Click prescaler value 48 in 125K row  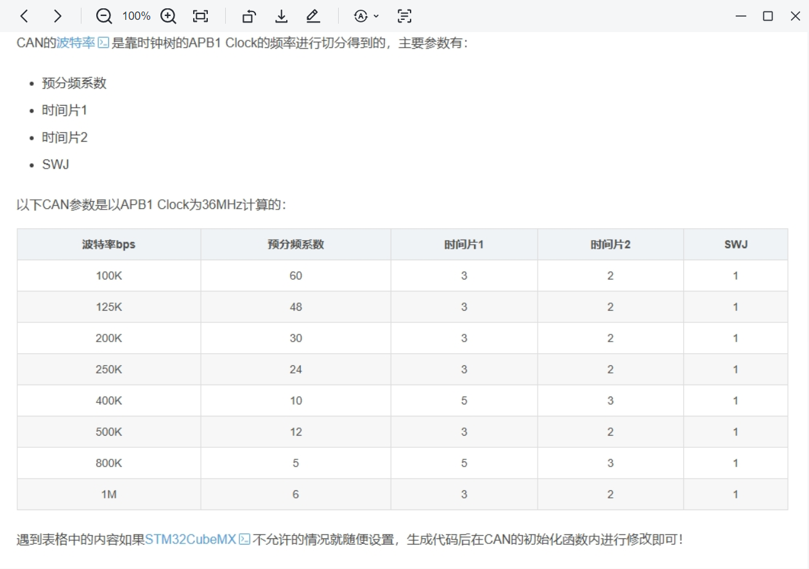click(296, 307)
